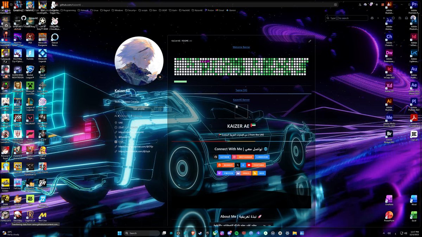Screen dimensions: 422x237
Task: Click the LINKEDIN badge
Action: tap(262, 157)
